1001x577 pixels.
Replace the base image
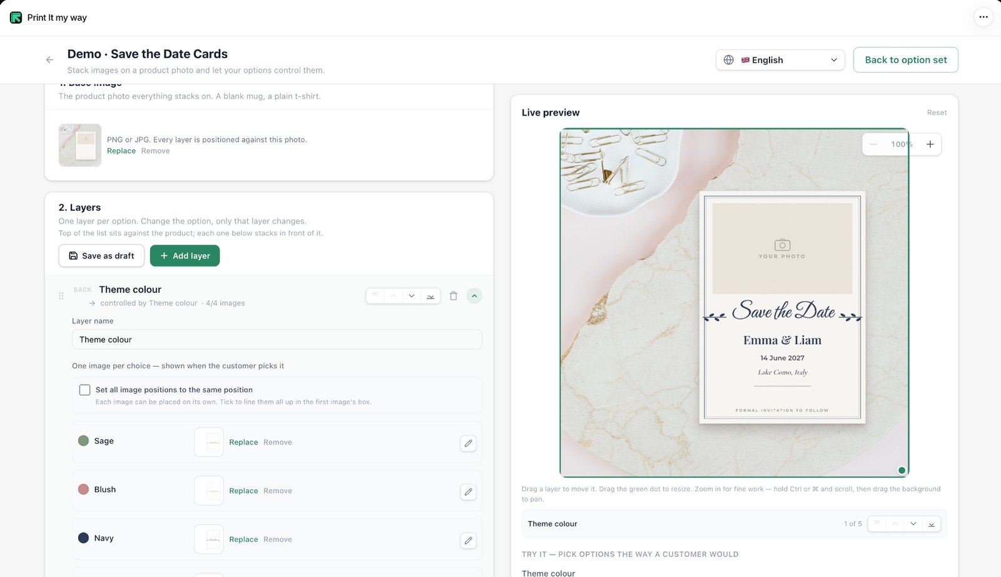121,151
